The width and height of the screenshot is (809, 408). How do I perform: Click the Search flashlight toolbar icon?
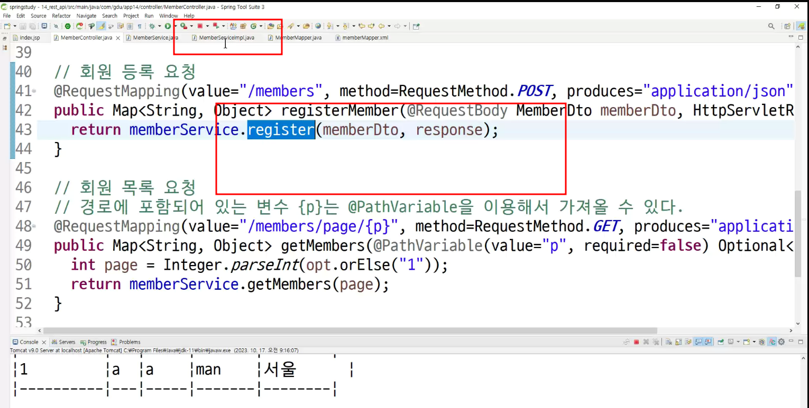290,26
